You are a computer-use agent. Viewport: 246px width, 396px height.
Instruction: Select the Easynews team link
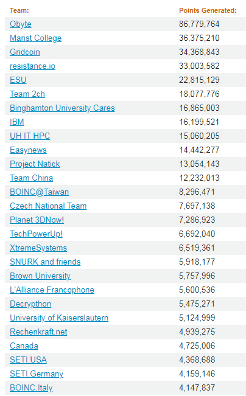[28, 150]
